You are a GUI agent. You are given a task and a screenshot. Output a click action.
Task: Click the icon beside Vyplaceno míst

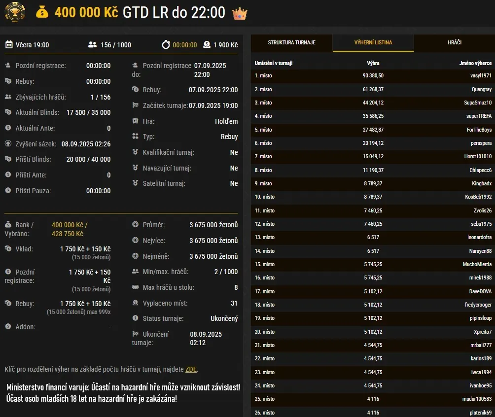(136, 303)
